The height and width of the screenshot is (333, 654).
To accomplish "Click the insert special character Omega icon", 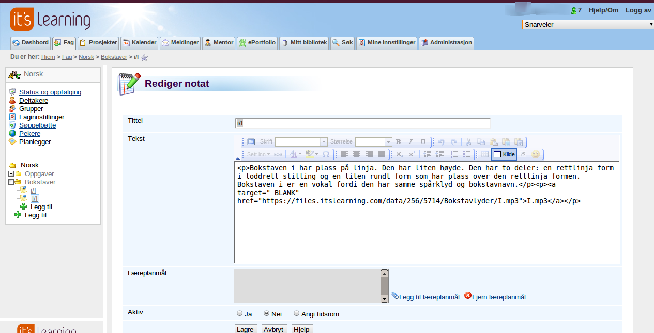I will [326, 154].
